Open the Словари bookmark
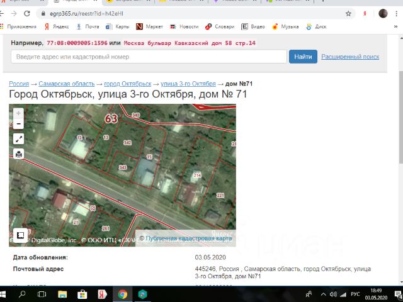The width and height of the screenshot is (403, 302). [220, 27]
